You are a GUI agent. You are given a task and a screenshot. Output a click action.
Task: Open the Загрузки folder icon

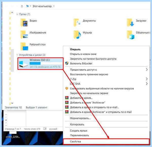(x=130, y=23)
